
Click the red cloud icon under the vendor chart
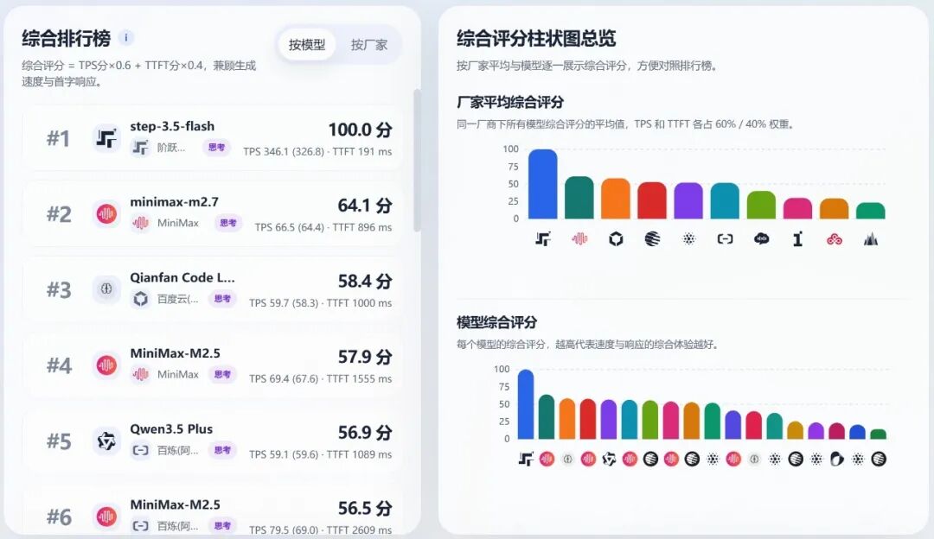tap(835, 239)
